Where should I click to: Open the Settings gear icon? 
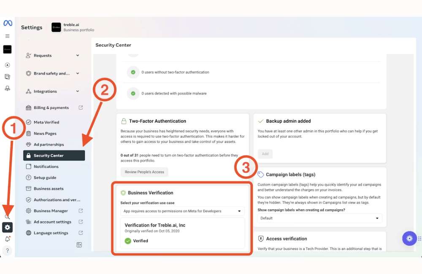pyautogui.click(x=7, y=228)
